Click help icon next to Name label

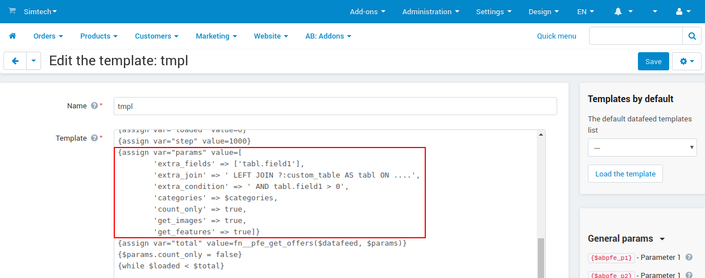coord(94,106)
